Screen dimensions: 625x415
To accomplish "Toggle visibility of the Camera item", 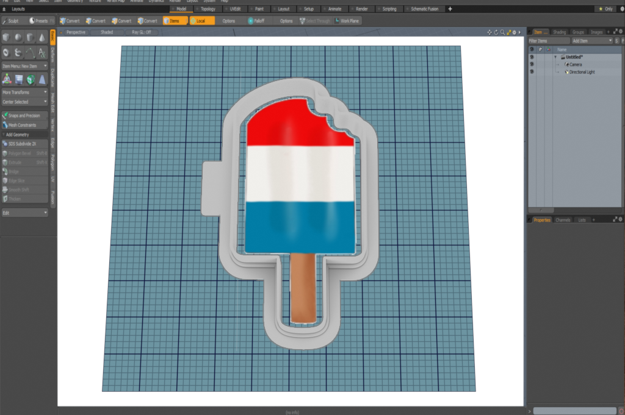I will coord(532,64).
